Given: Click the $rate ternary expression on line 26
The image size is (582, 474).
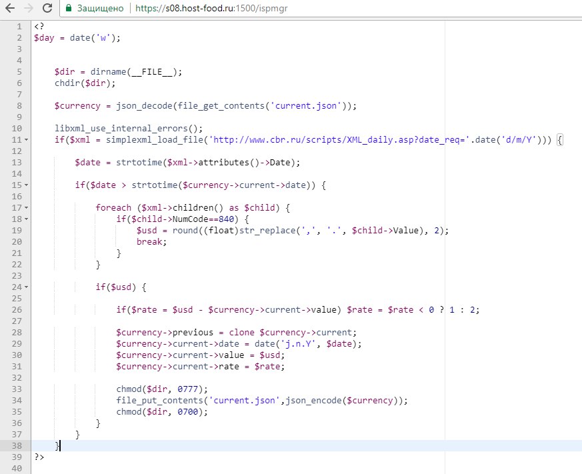Looking at the screenshot, I should (413, 309).
